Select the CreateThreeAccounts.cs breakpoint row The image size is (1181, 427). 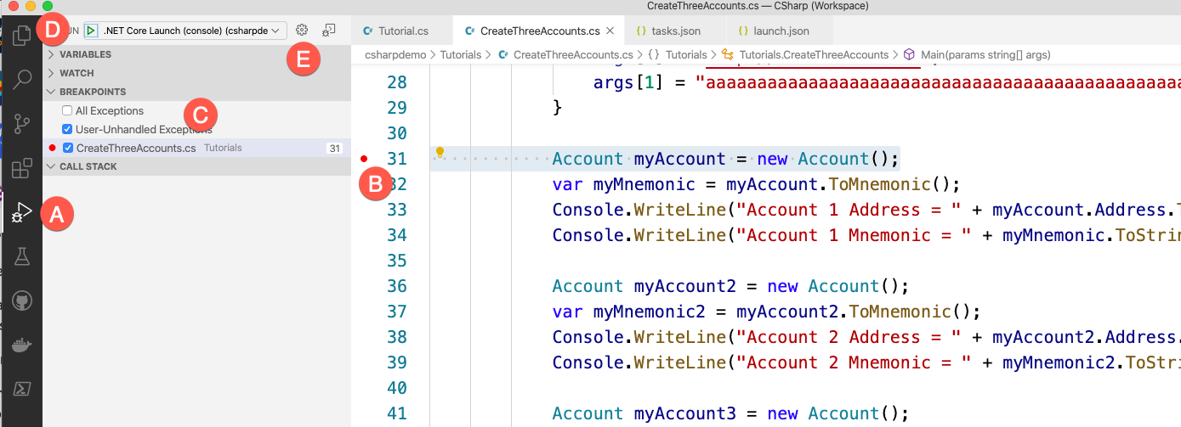click(x=196, y=148)
